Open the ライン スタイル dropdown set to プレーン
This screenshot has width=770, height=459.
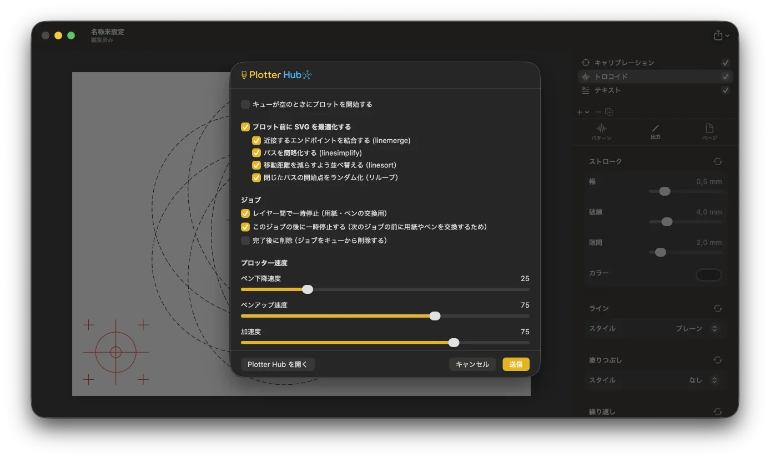click(697, 329)
